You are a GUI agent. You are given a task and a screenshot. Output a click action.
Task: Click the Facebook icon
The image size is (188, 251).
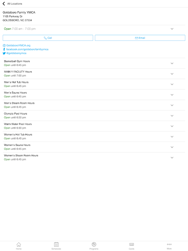4,49
